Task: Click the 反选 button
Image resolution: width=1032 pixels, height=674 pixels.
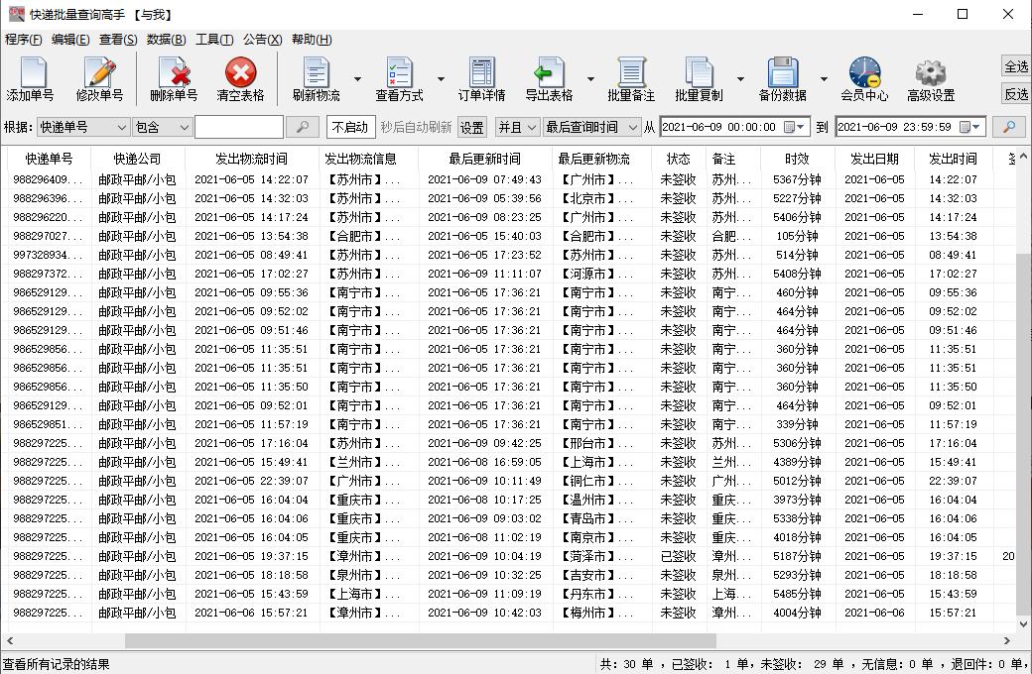Action: [1016, 94]
